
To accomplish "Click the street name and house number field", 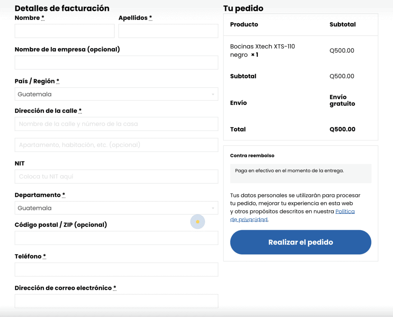I will click(116, 124).
